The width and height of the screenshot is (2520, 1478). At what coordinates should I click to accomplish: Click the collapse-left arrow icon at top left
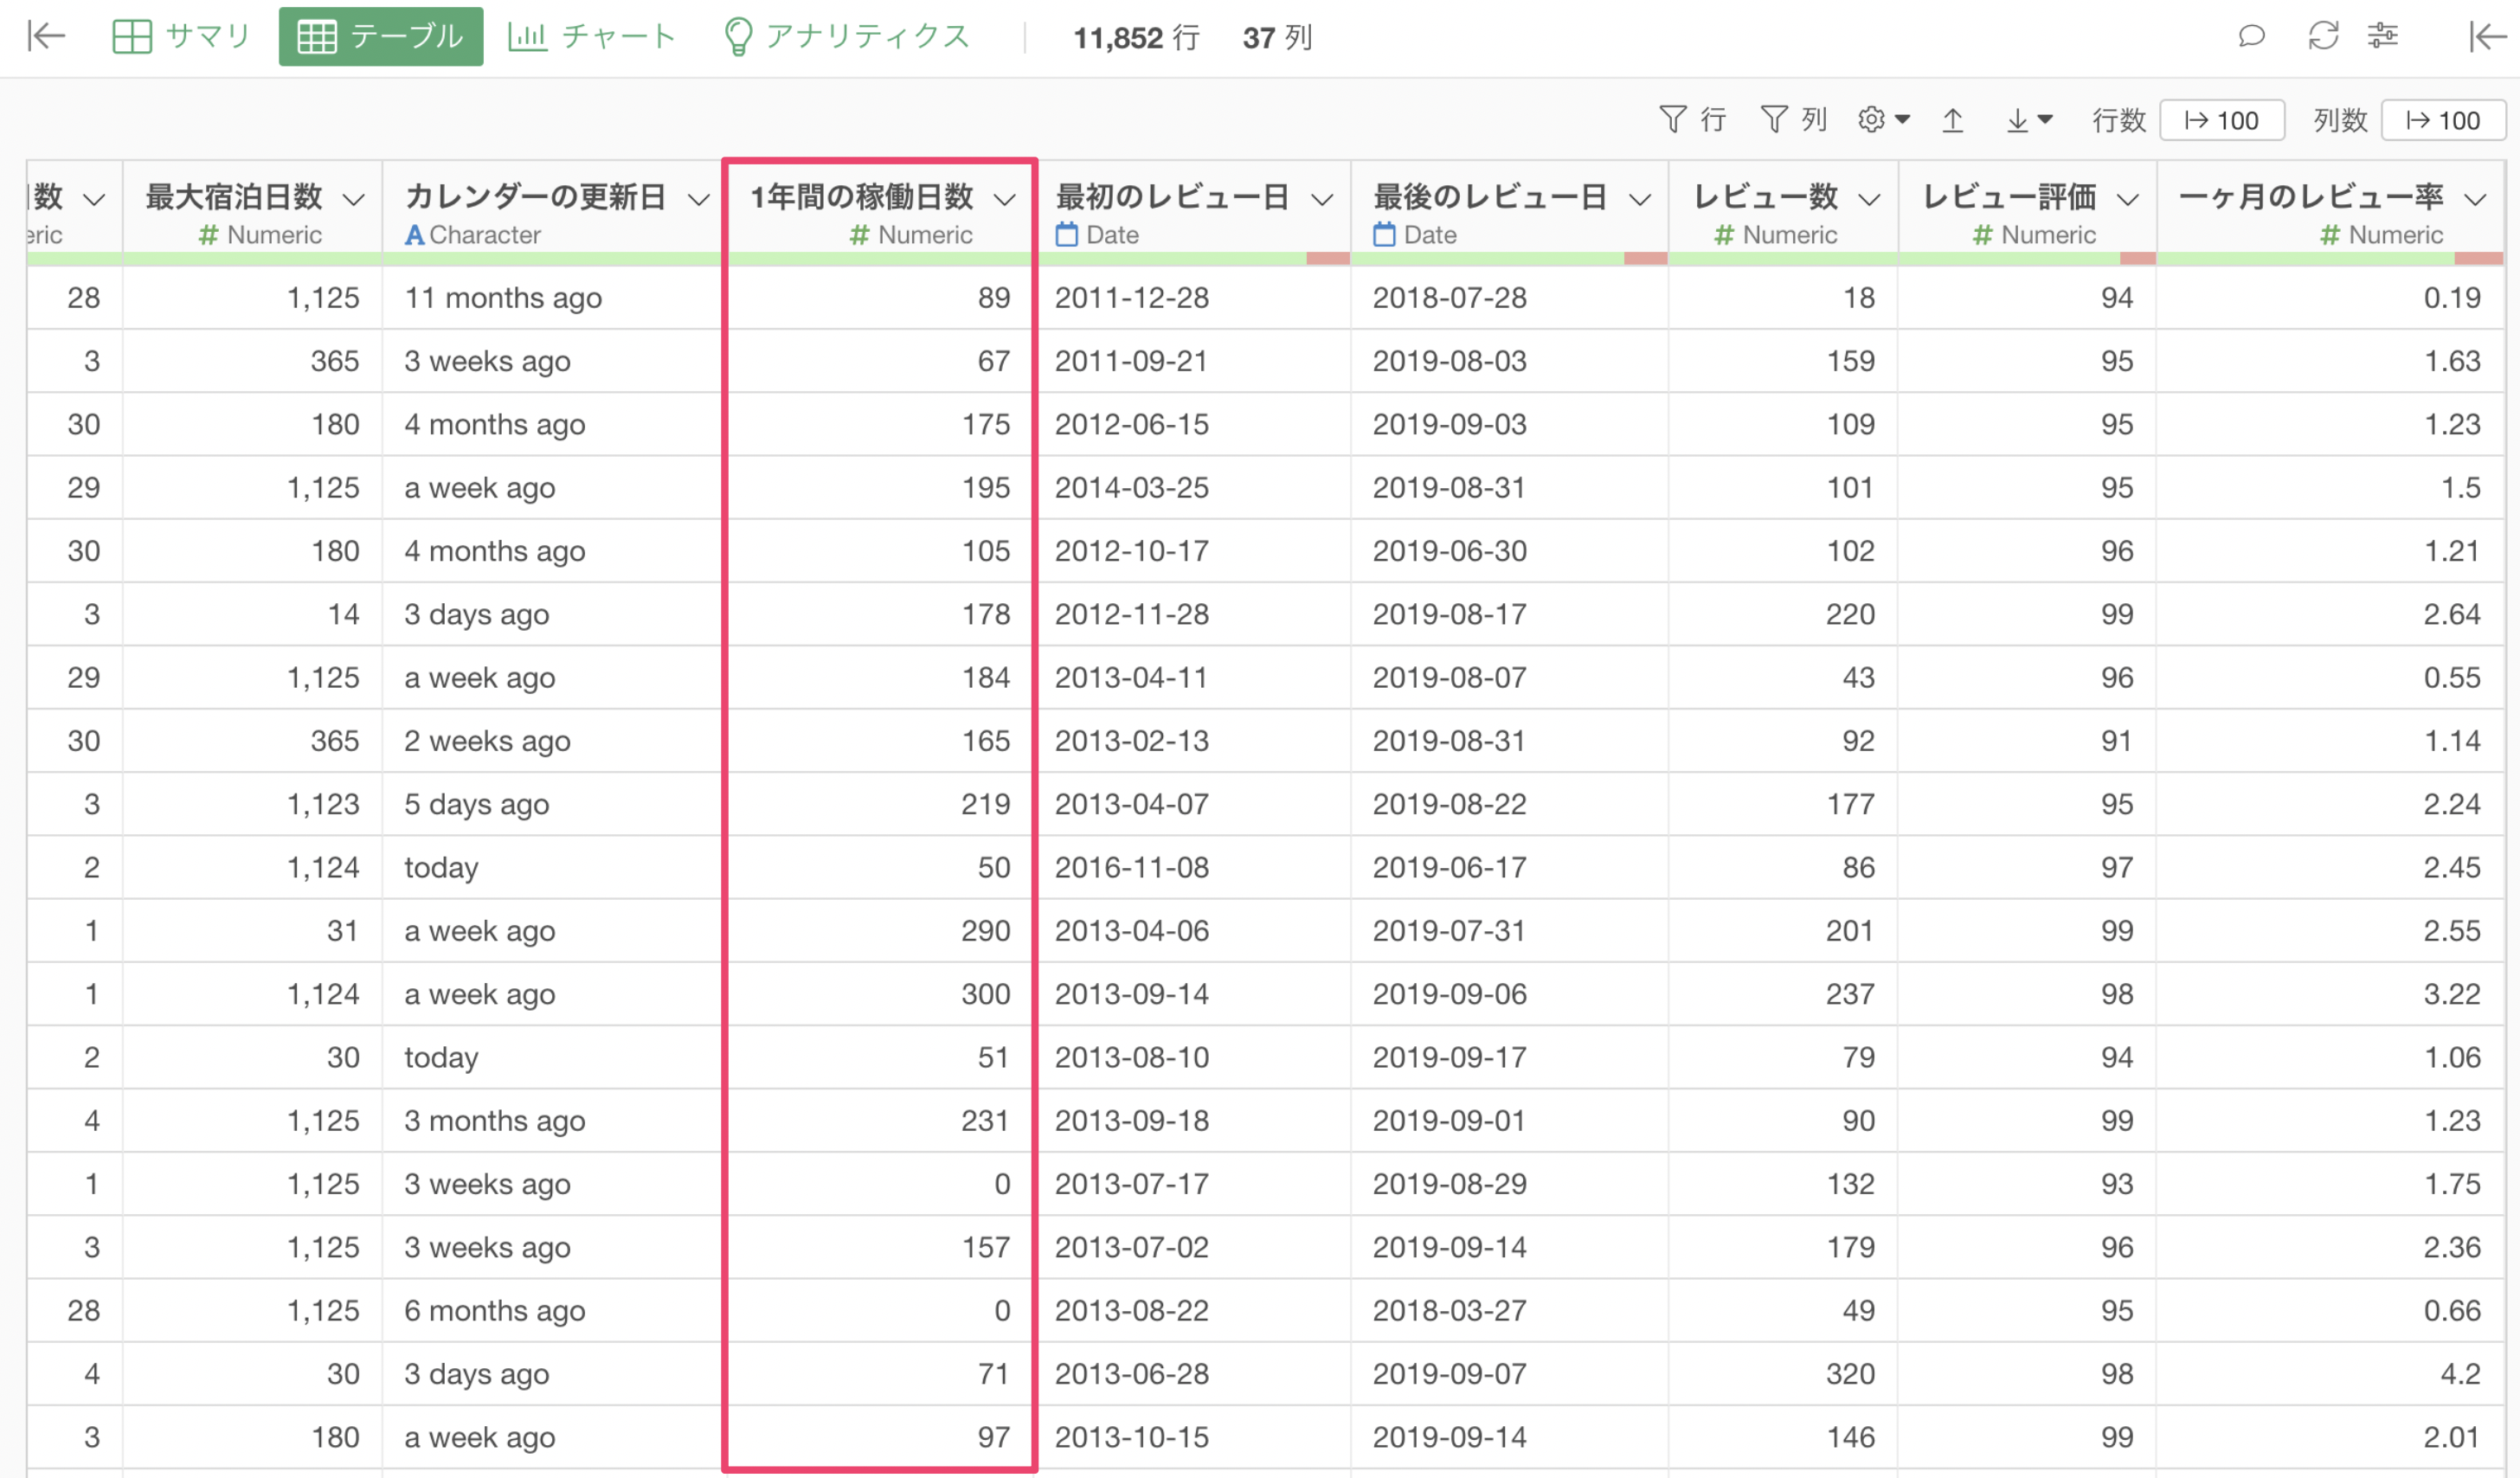46,36
